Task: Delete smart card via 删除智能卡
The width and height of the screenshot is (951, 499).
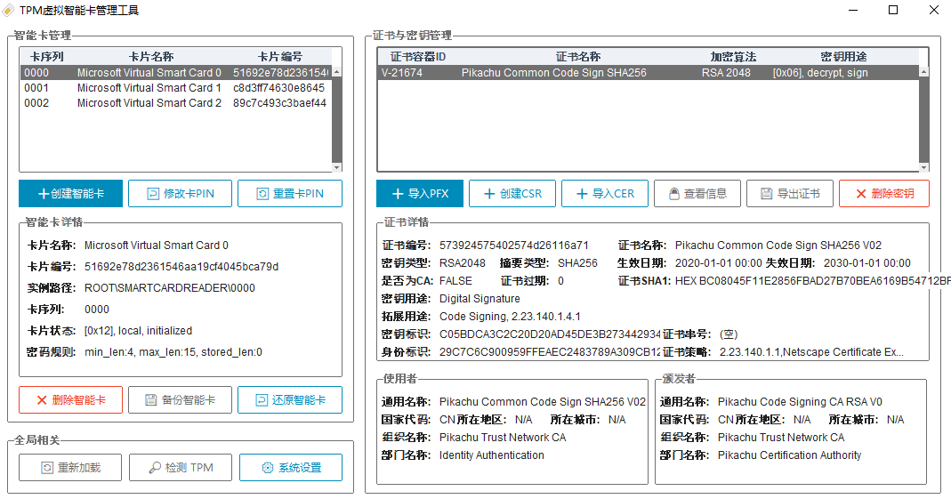Action: coord(70,400)
